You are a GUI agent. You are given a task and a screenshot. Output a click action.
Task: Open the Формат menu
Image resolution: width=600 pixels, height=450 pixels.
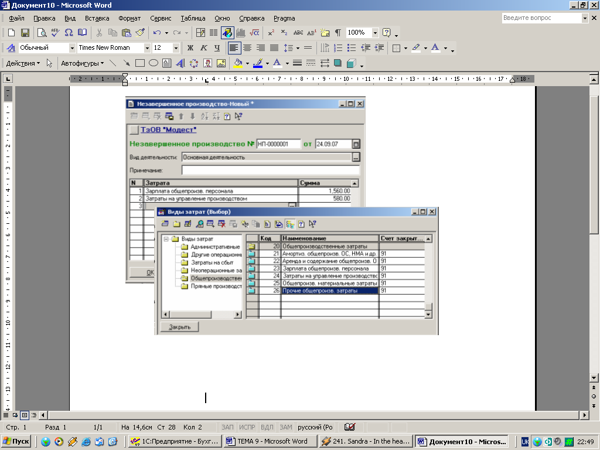pyautogui.click(x=129, y=18)
